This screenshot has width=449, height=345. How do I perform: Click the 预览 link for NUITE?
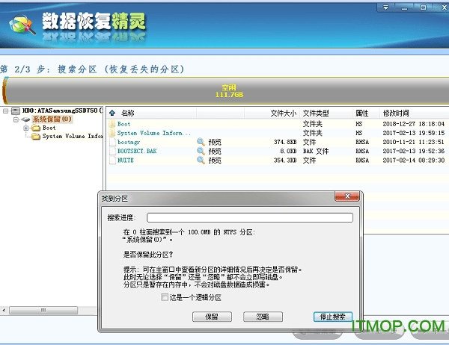coord(215,161)
